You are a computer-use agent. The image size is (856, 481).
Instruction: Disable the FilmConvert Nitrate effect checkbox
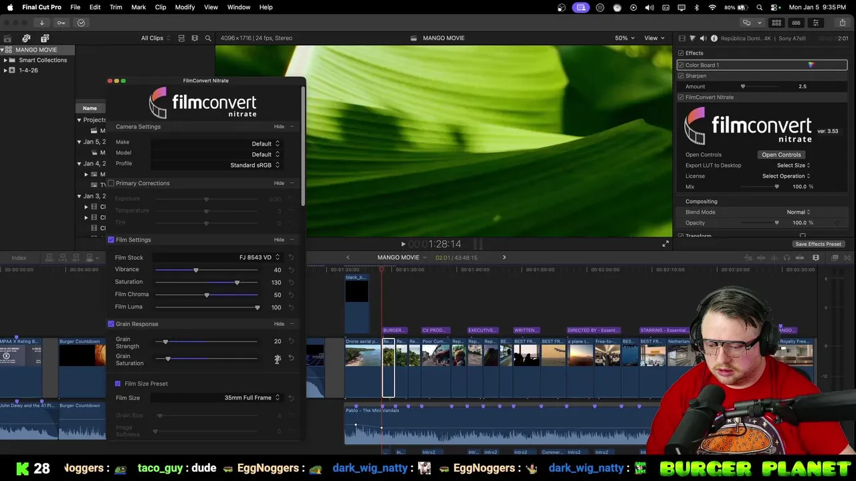(x=681, y=97)
